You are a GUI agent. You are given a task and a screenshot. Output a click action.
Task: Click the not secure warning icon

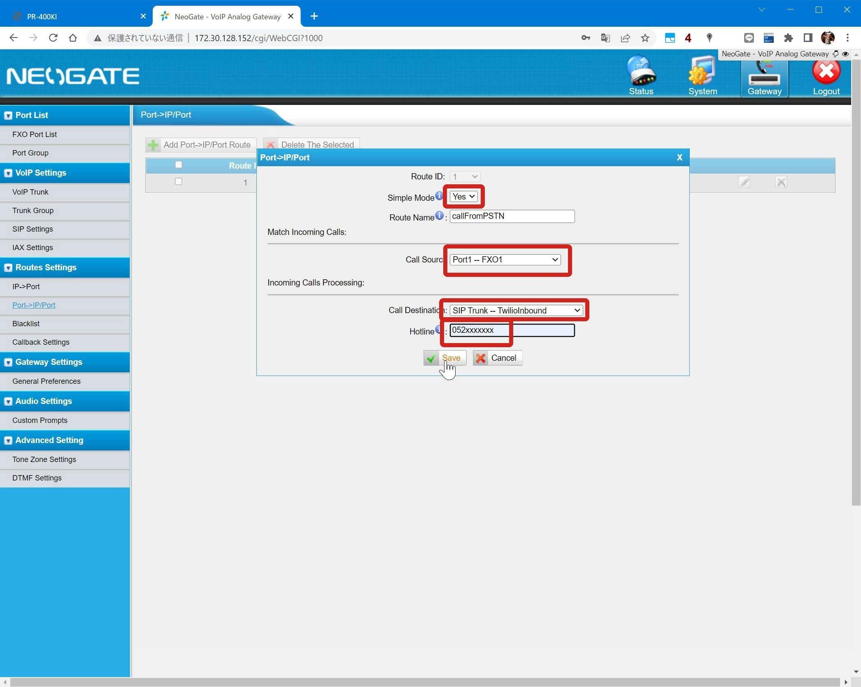[x=98, y=38]
